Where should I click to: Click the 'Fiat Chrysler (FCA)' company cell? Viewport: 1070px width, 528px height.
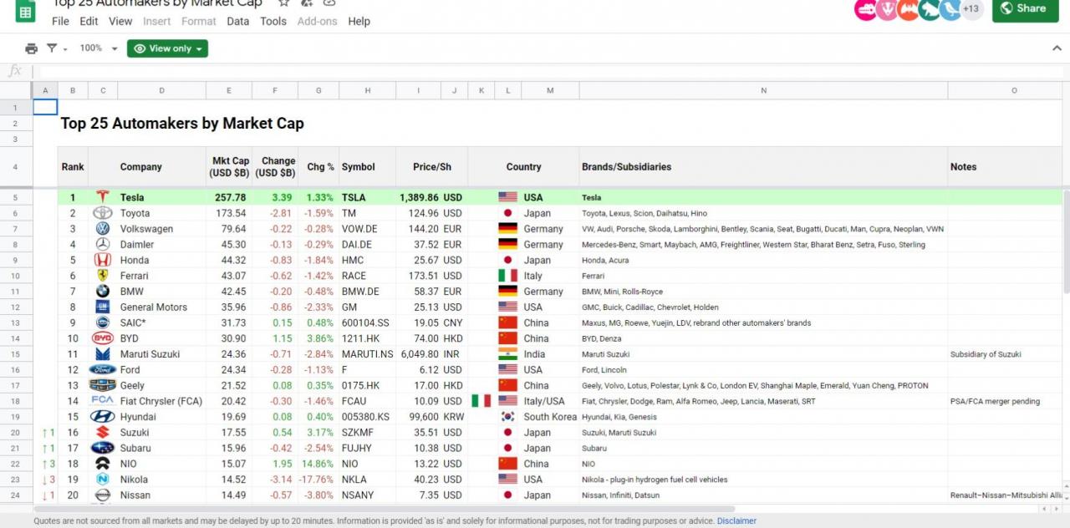[161, 401]
